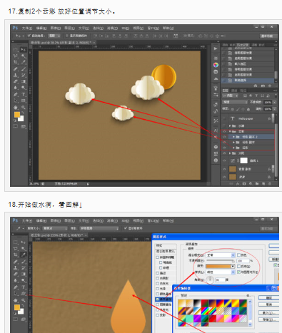This screenshot has width=282, height=333.
Task: Switch to 通道 tab beside Layers tab
Action: [x=234, y=91]
